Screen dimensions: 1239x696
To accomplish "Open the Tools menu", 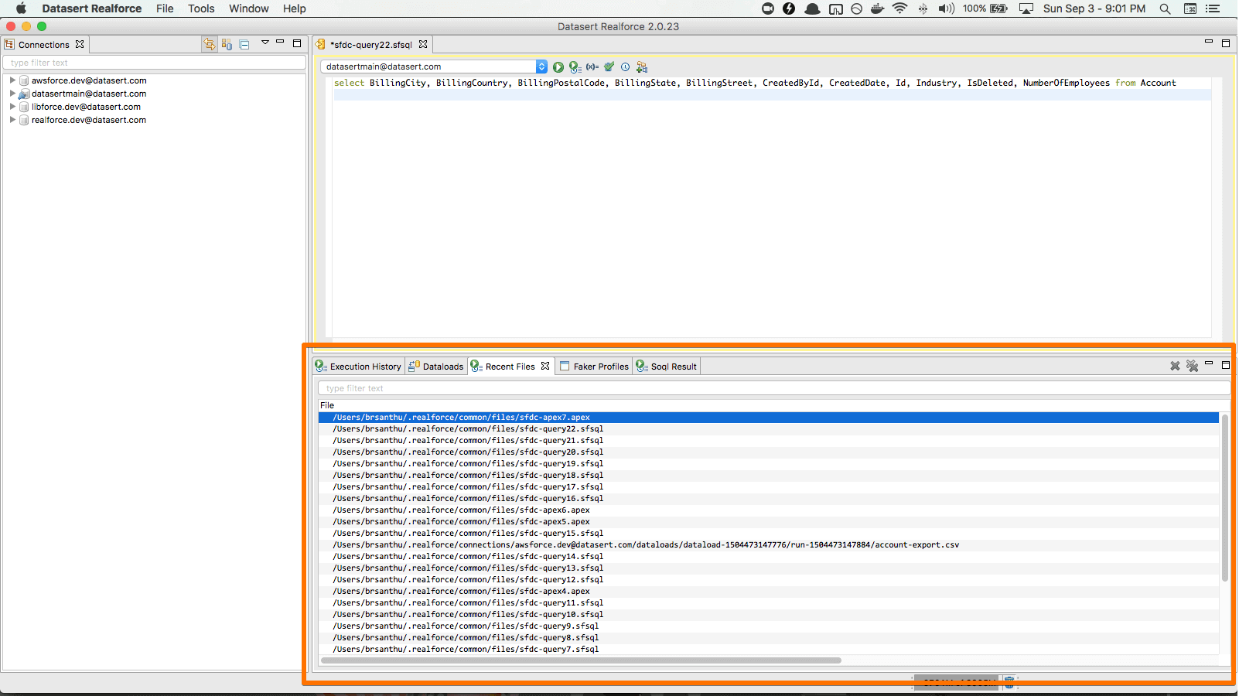I will (201, 9).
